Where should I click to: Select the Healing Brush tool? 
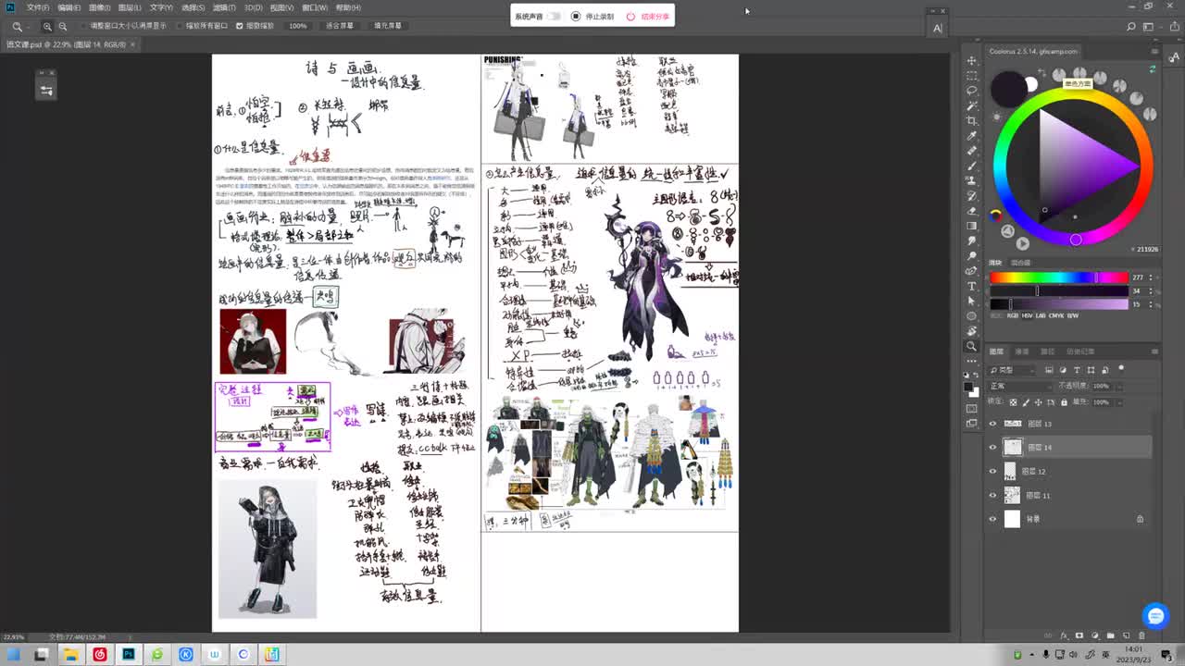tap(971, 151)
